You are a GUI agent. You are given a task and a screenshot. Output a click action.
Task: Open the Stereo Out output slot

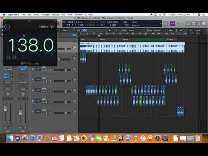point(23,82)
